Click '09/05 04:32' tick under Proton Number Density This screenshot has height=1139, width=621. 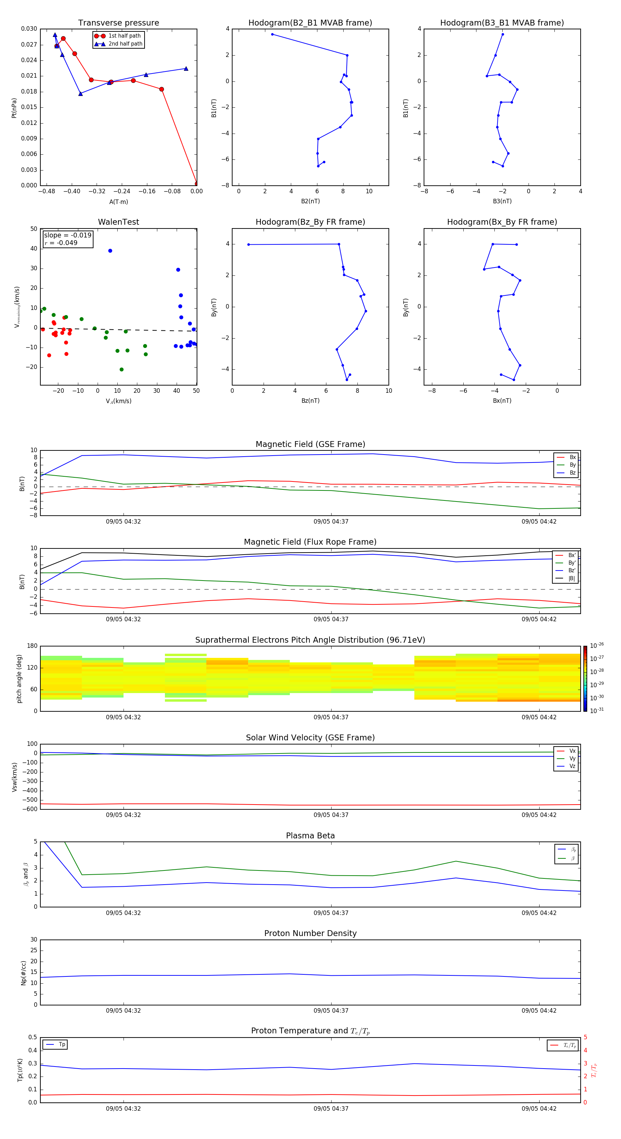click(x=123, y=1011)
